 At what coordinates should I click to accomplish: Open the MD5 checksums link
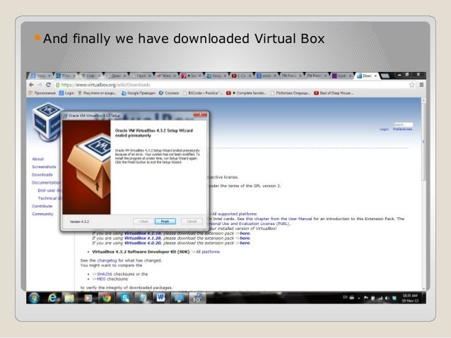click(x=101, y=279)
